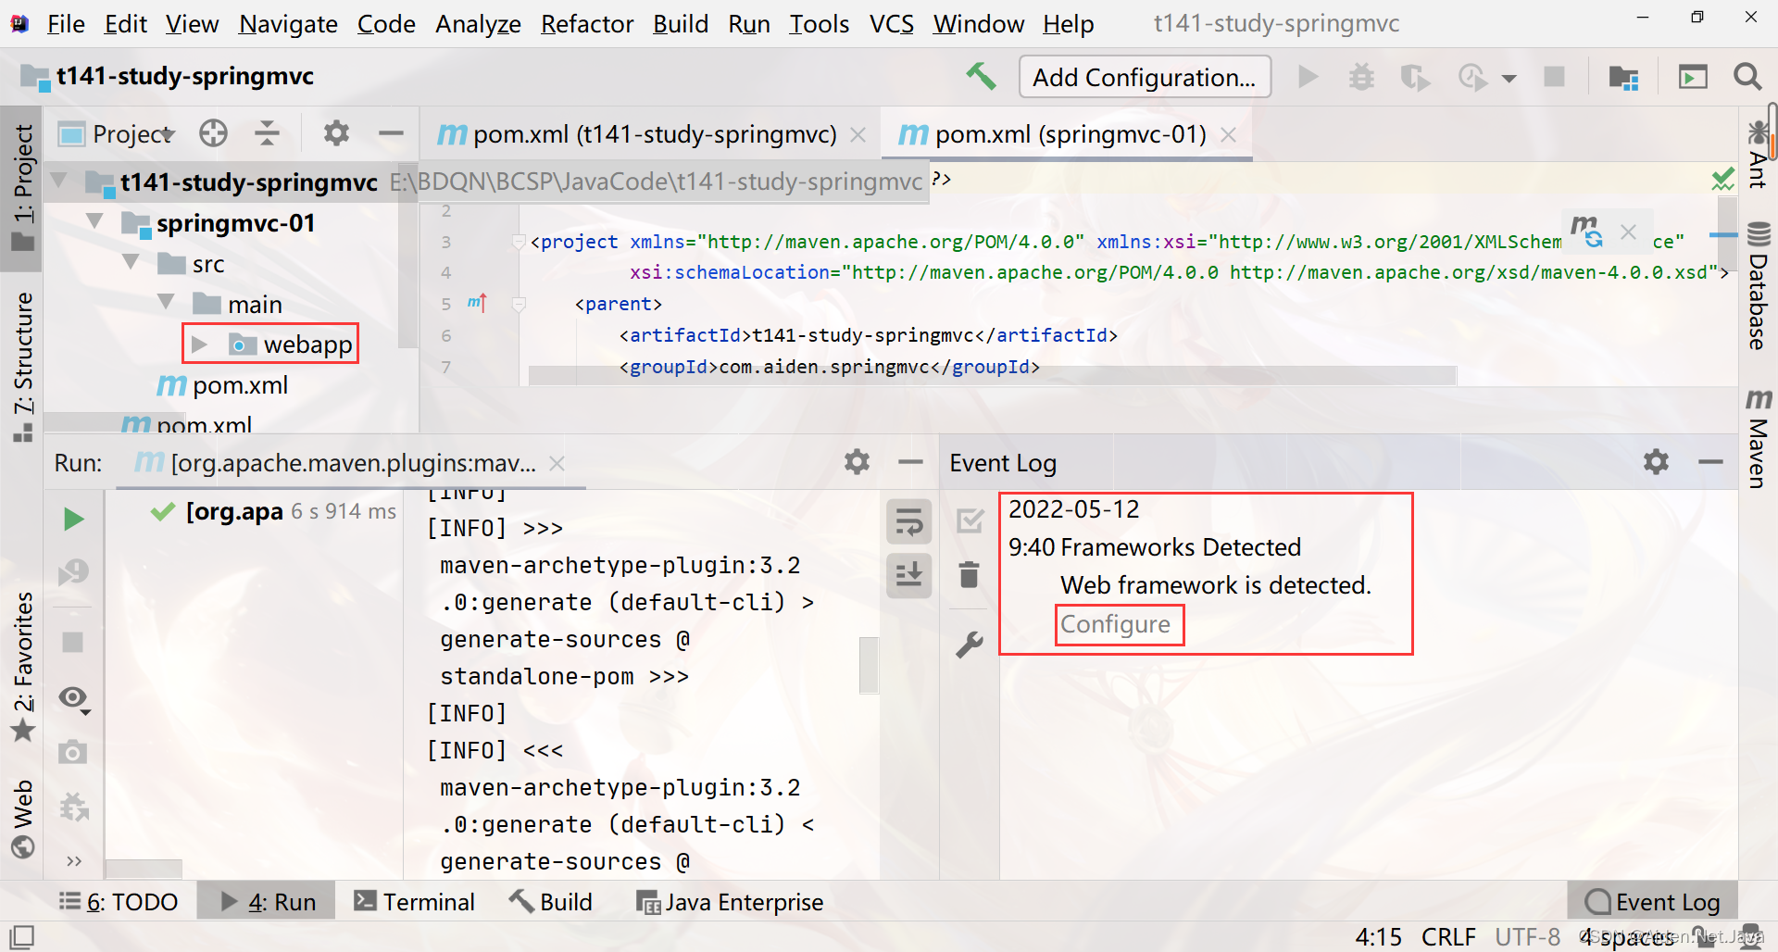Click the camera dump threads icon
Screen dimensions: 1778x952
click(73, 752)
